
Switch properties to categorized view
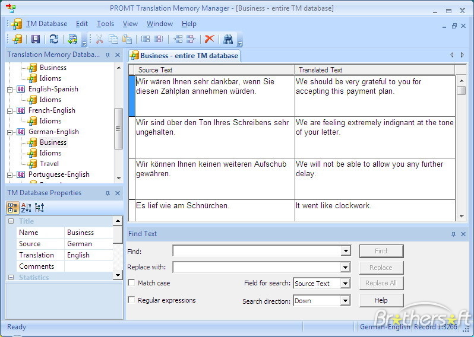pos(12,208)
